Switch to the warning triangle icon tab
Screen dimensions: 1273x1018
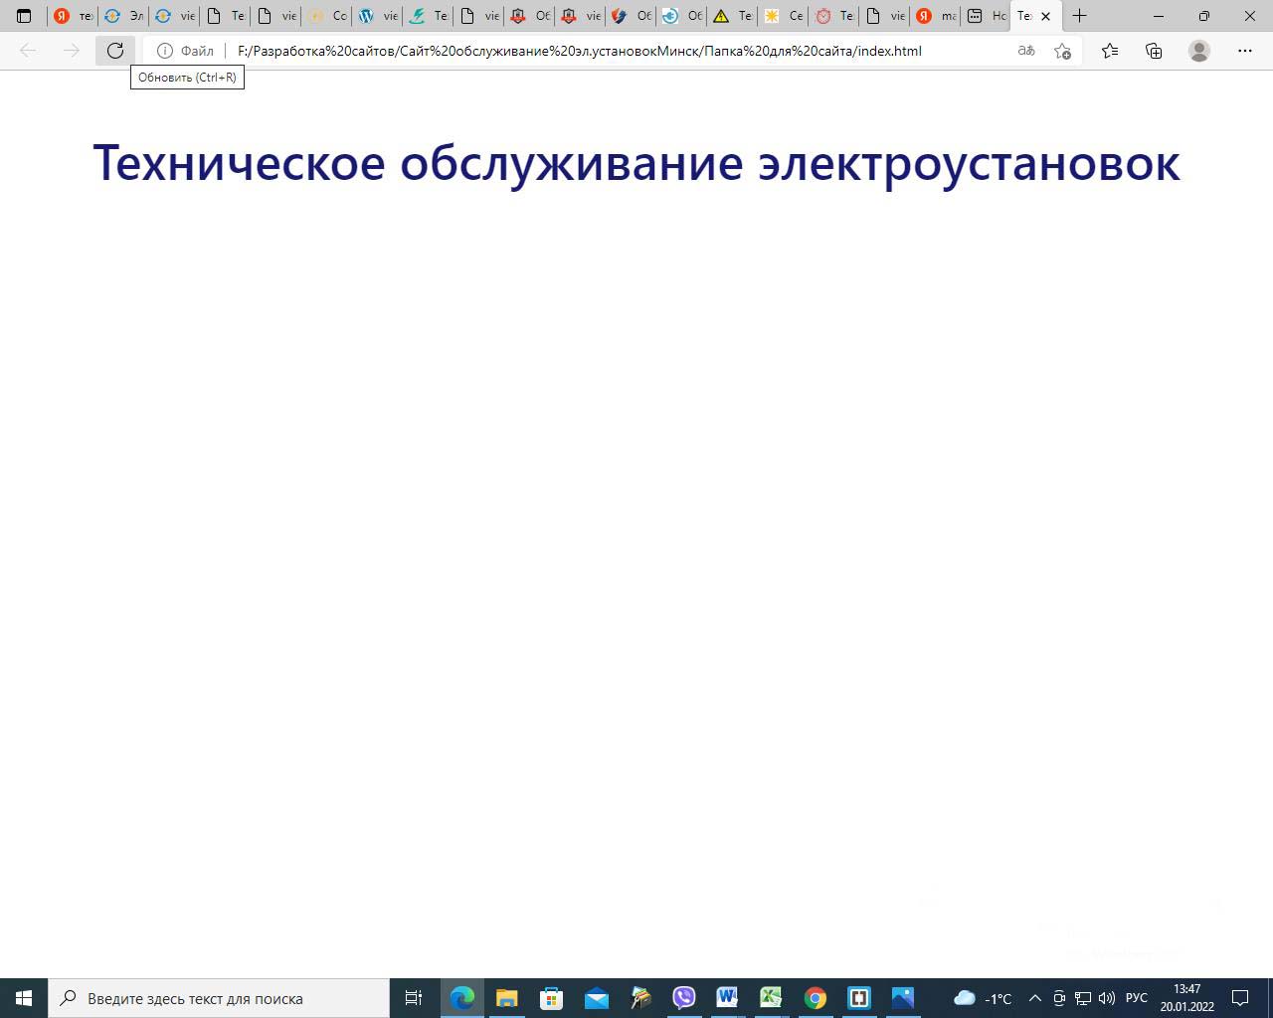pyautogui.click(x=731, y=16)
